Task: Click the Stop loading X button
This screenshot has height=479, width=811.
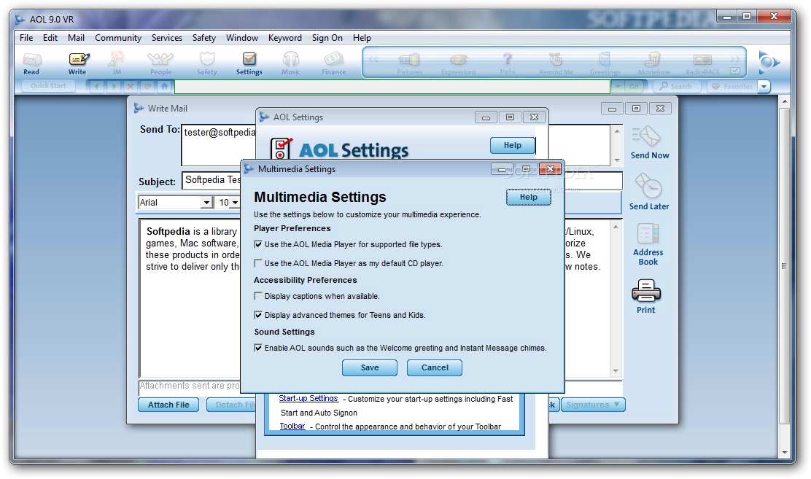Action: pos(131,86)
